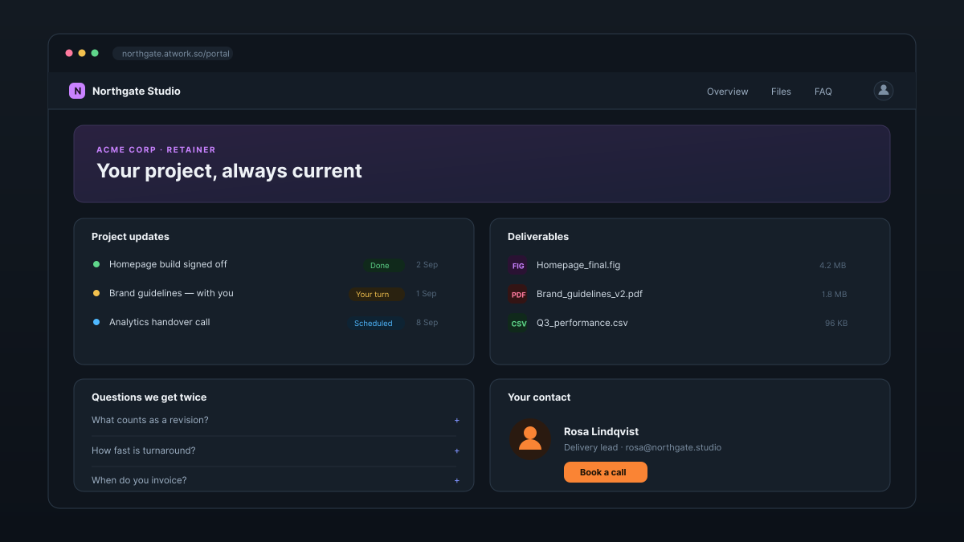Click the PDF file type icon

[x=518, y=294]
